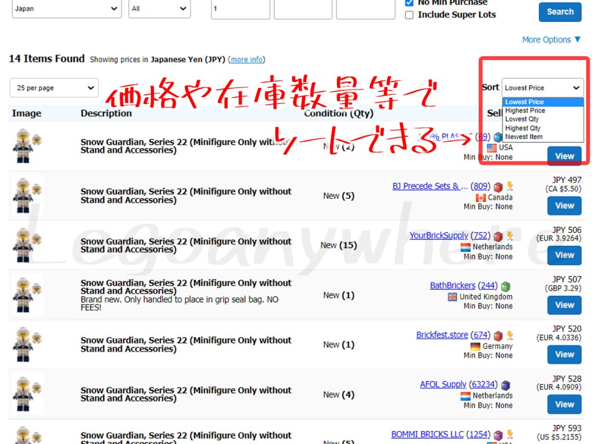Click the Germany flag icon
The image size is (592, 444).
475,346
